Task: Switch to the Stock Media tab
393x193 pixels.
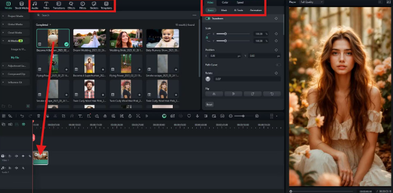Action: [x=22, y=6]
